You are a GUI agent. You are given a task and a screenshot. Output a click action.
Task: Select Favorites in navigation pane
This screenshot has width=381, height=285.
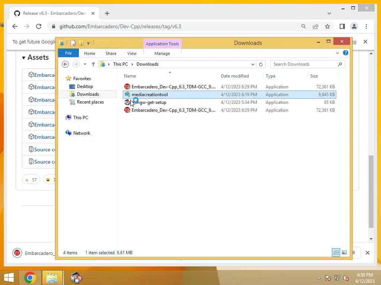[81, 79]
